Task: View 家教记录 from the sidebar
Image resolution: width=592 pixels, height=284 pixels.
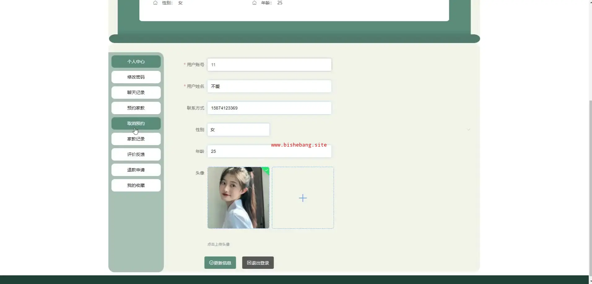Action: (136, 139)
